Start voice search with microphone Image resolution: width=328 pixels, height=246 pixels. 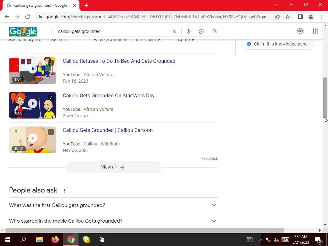coord(188,31)
